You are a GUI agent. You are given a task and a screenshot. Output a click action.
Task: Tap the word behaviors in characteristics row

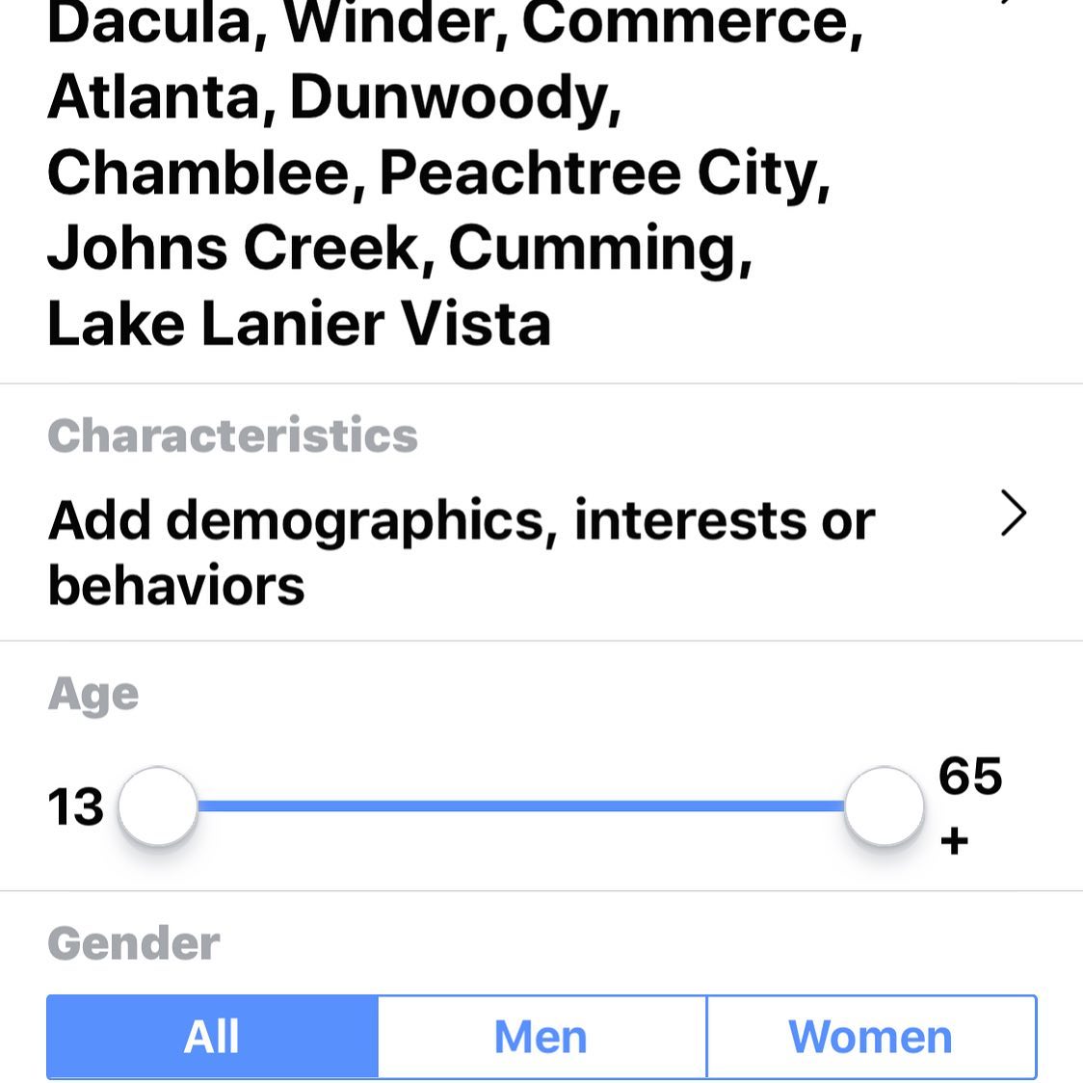coord(176,585)
